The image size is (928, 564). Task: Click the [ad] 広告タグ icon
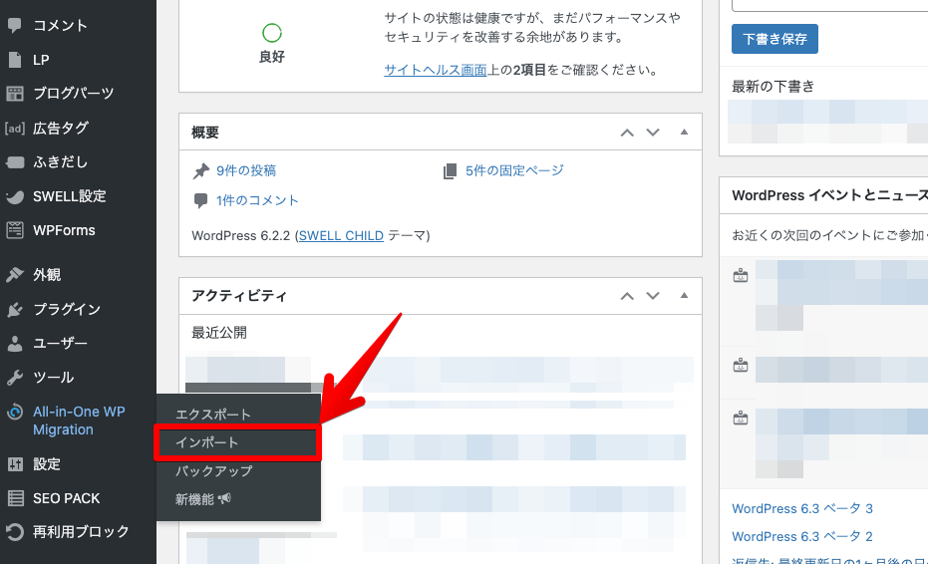tap(15, 128)
